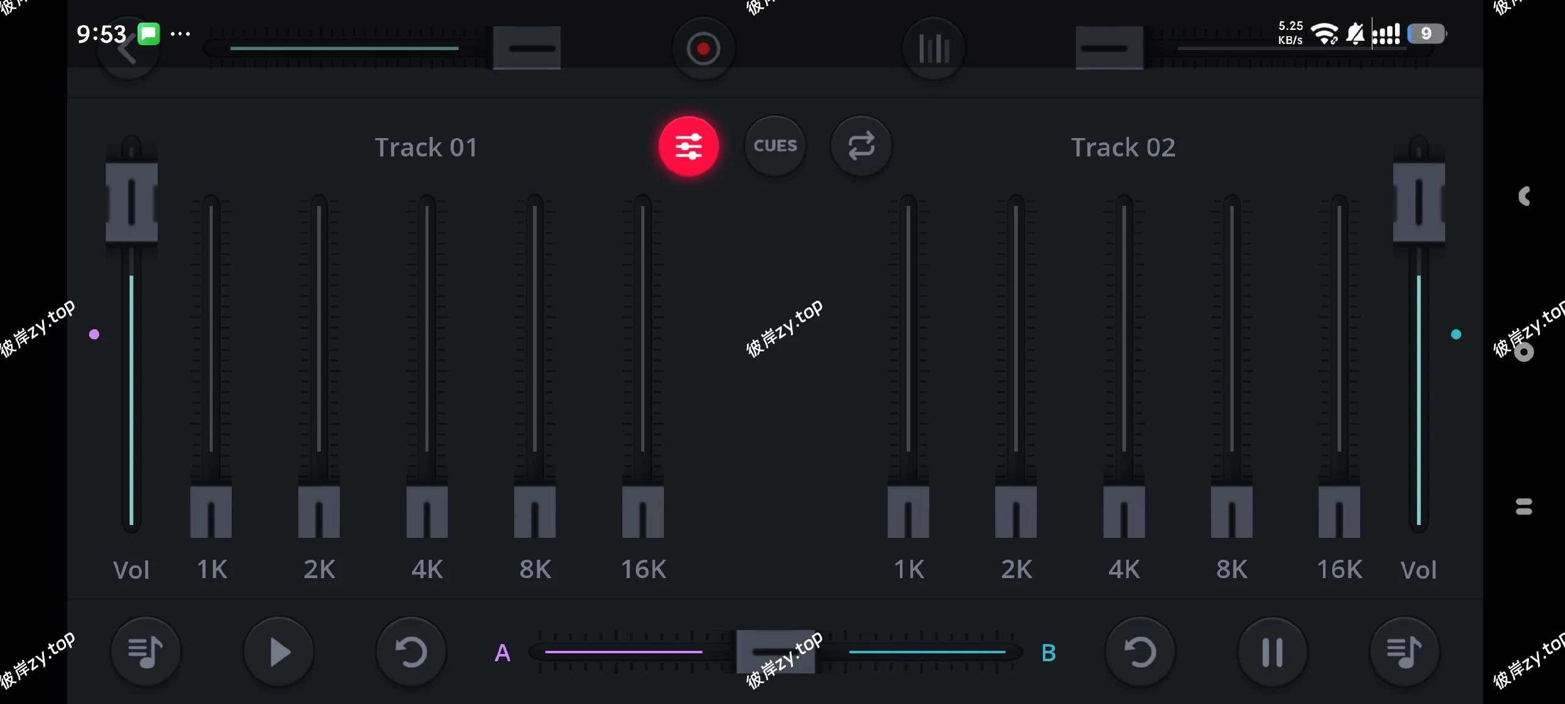Restart Track 02 with reset arrow
The height and width of the screenshot is (704, 1565).
click(x=1140, y=652)
